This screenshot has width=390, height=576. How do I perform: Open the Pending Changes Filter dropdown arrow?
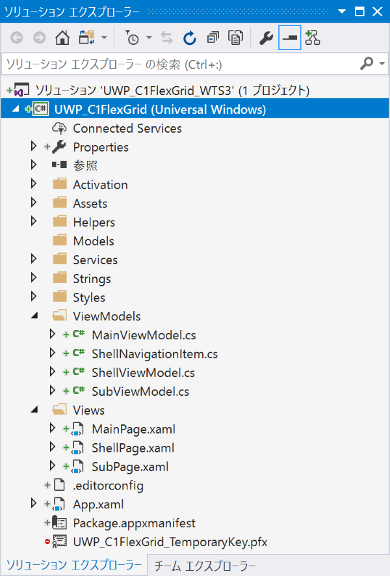coord(149,38)
